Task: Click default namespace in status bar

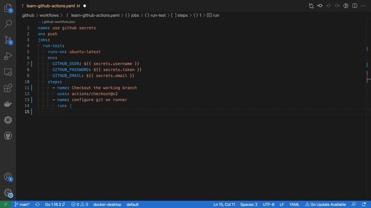Action: coord(133,205)
